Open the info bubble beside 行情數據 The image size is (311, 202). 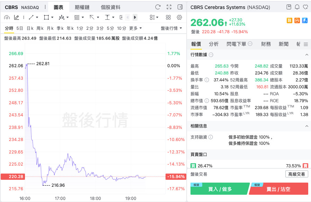[211, 55]
